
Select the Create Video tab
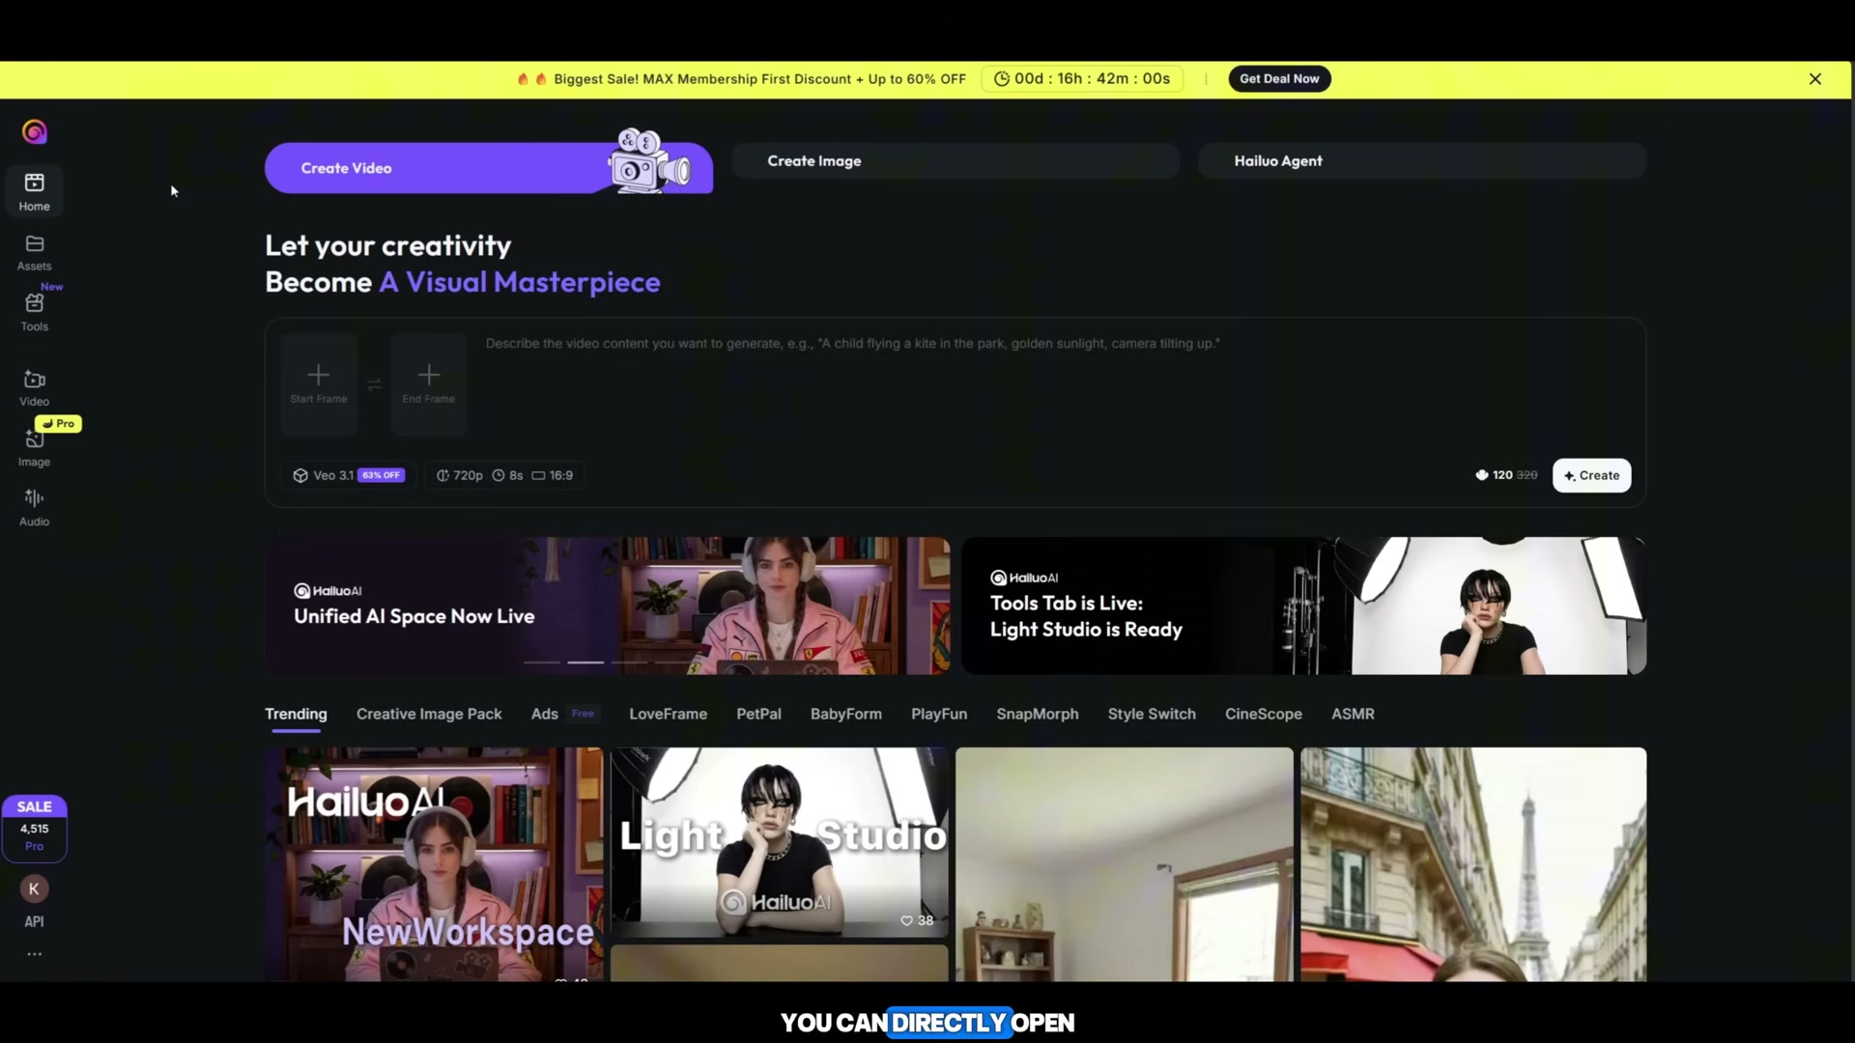[x=489, y=167]
